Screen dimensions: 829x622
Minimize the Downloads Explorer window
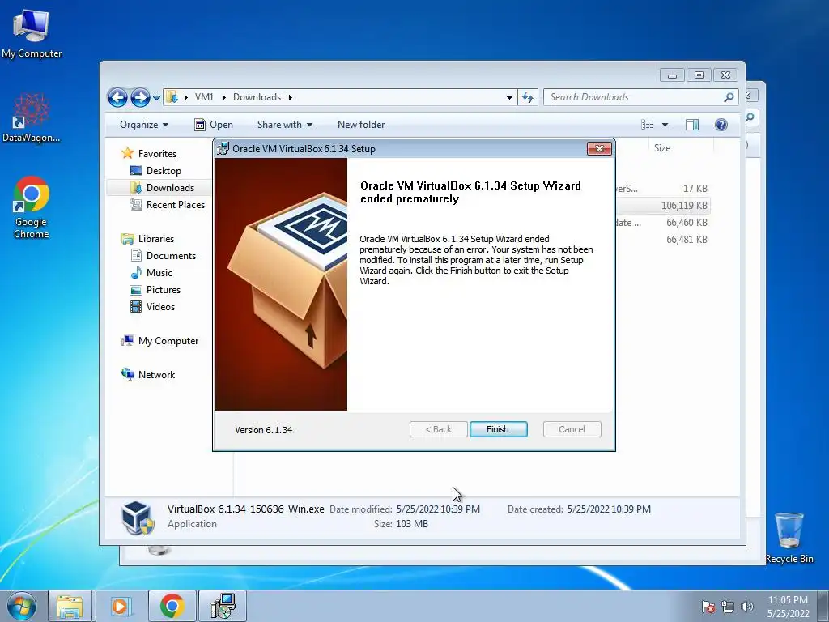672,75
